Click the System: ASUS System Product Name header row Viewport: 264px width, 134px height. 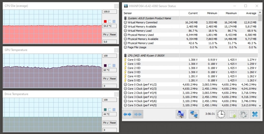(190, 18)
